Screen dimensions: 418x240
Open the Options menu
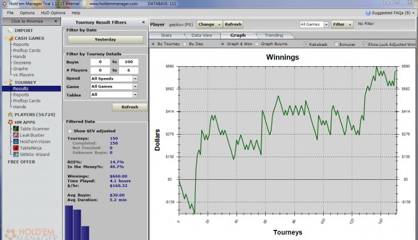point(27,13)
